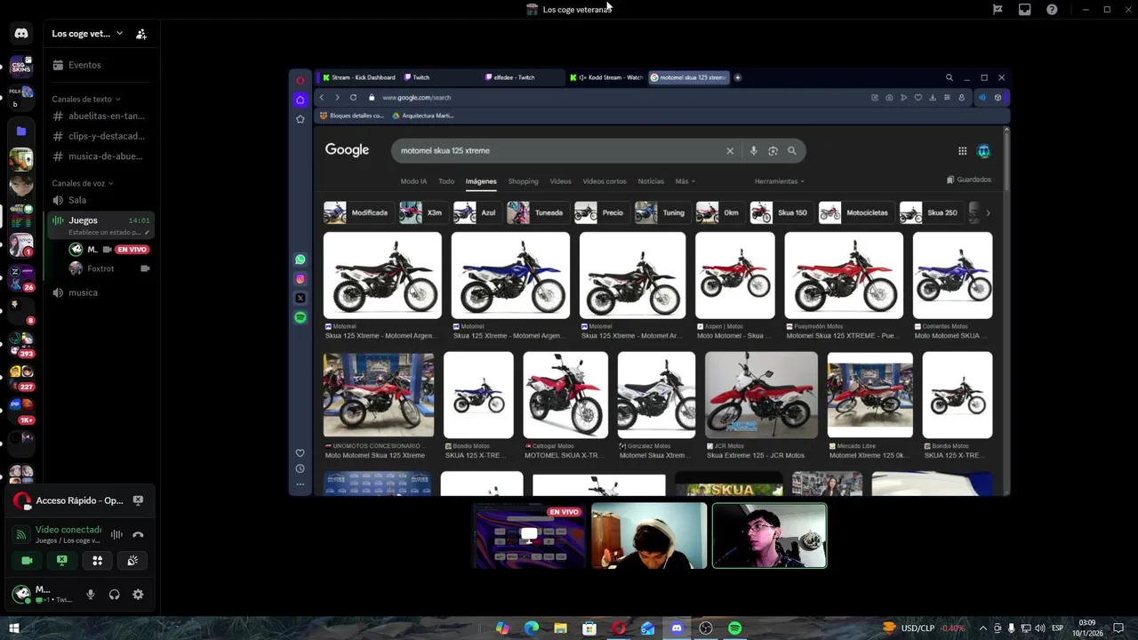Open Windows notification center icon
1138x640 pixels.
1120,628
